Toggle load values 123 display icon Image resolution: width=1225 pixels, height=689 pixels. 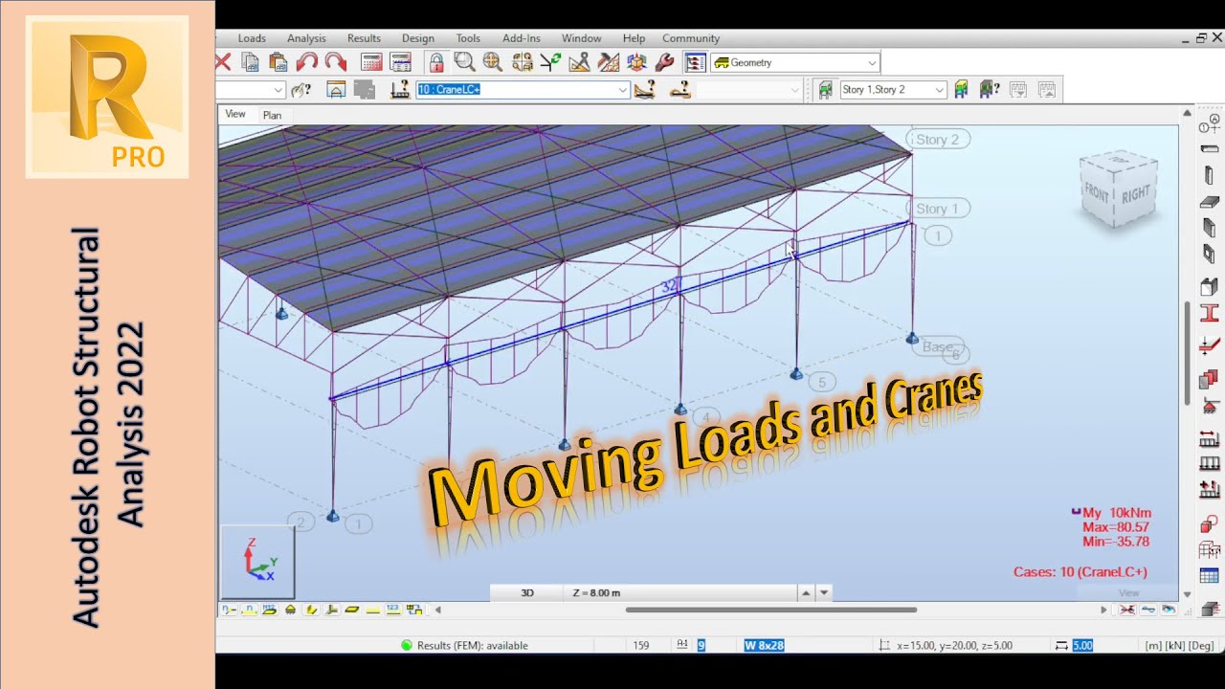click(x=392, y=610)
